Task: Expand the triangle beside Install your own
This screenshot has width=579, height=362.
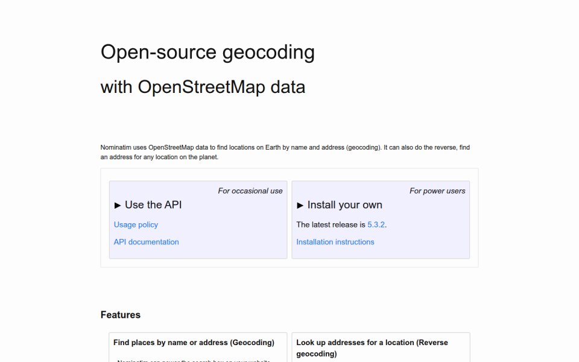Action: [x=300, y=205]
